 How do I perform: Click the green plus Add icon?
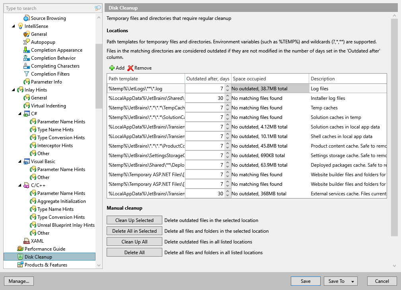click(x=112, y=68)
